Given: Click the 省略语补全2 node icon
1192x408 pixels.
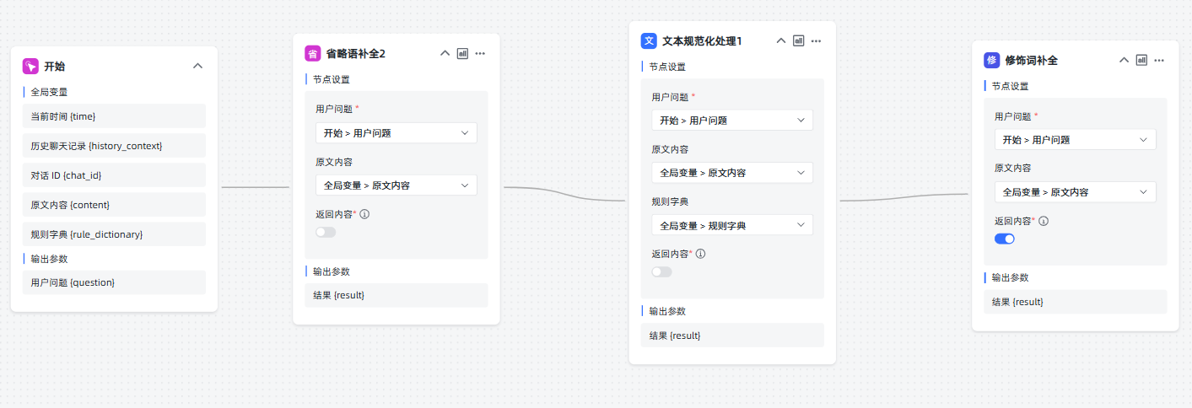Looking at the screenshot, I should coord(312,53).
